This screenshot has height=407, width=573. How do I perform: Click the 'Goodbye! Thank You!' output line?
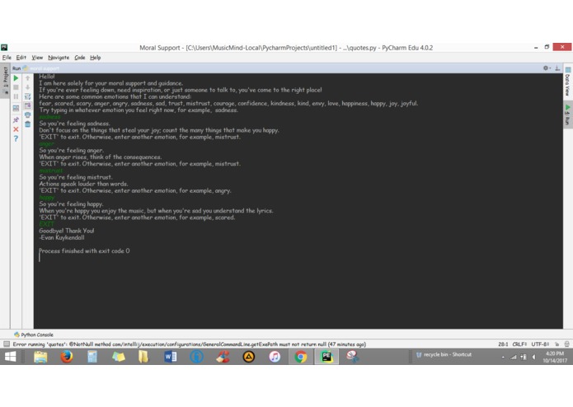coord(67,231)
